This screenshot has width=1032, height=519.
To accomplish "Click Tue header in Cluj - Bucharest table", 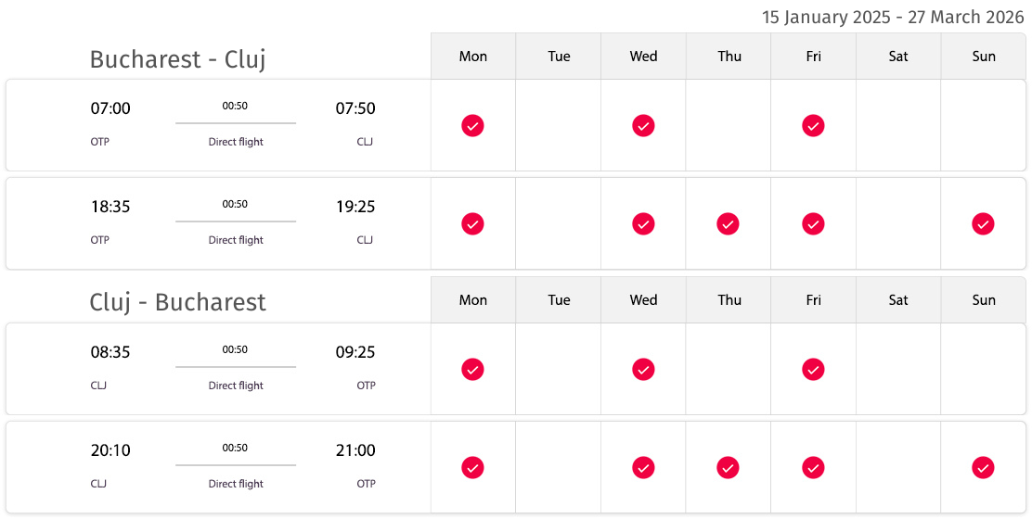I will coord(559,300).
